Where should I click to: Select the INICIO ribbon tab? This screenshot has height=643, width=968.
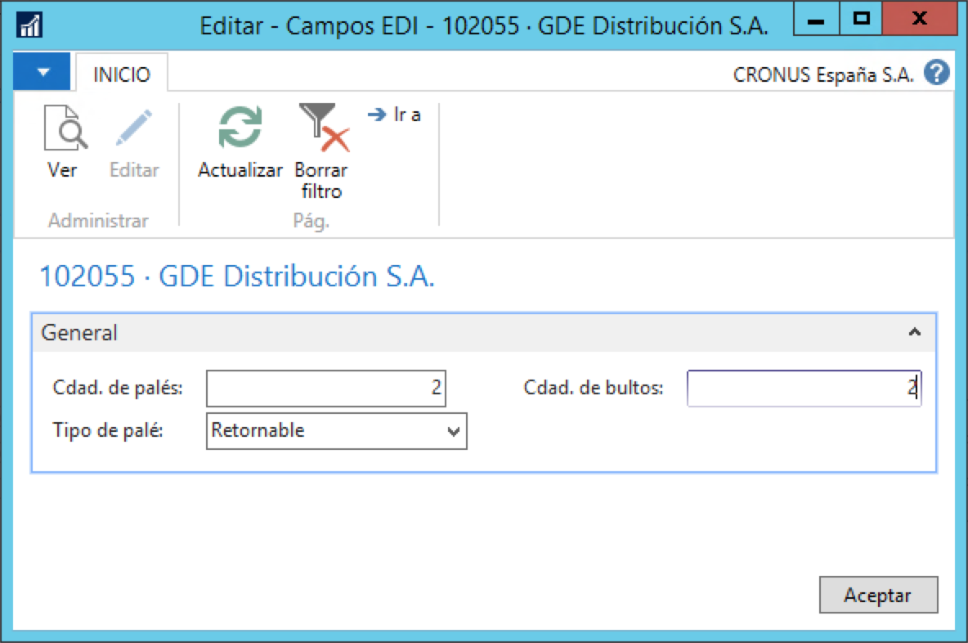pos(122,74)
